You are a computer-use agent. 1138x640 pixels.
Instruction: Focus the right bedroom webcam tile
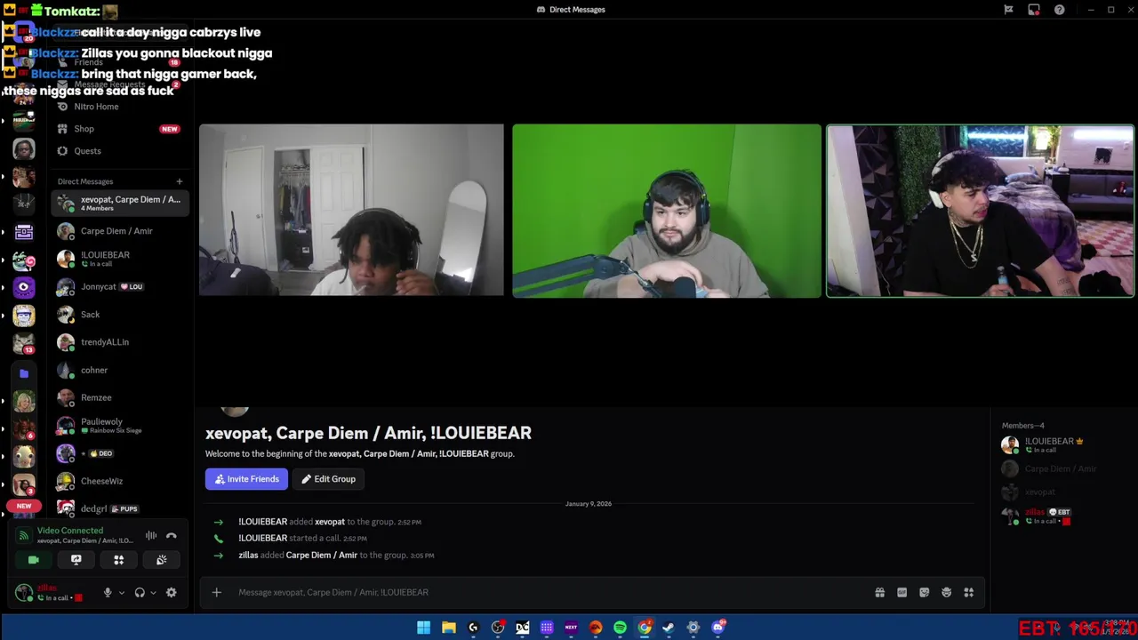click(x=981, y=211)
